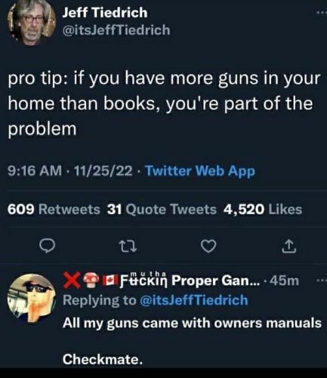View the 4,520 Likes list
This screenshot has height=378, width=327.
(263, 209)
